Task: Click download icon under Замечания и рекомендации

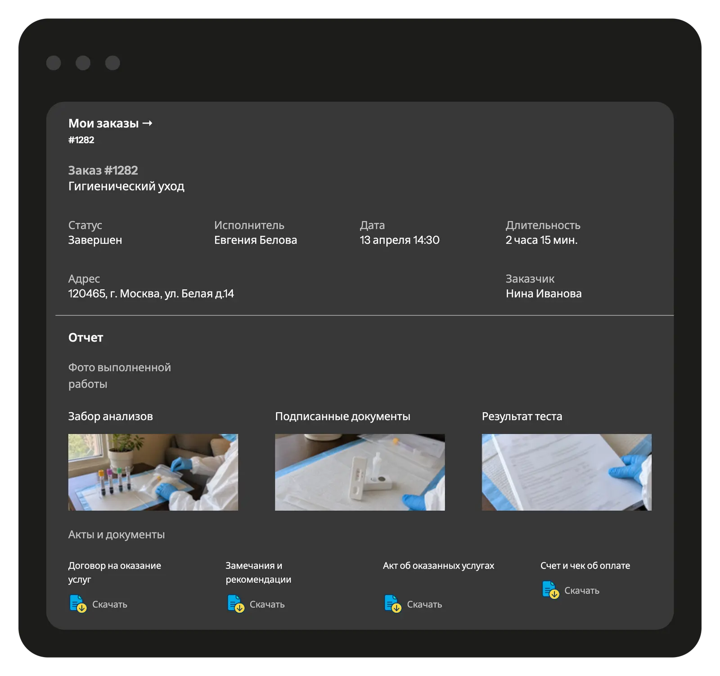Action: 235,604
